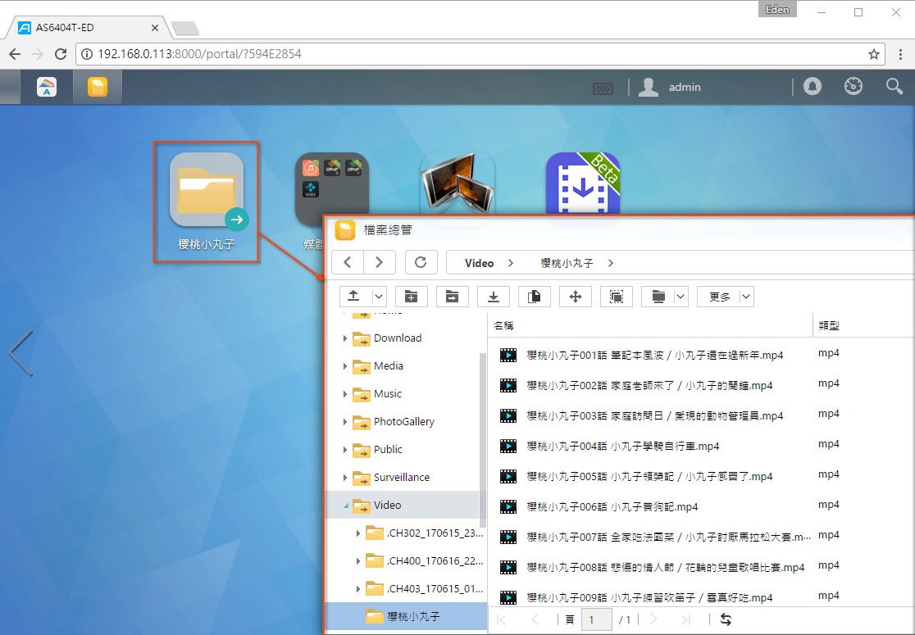The width and height of the screenshot is (915, 635).
Task: Click the copy files toolbar icon
Action: coord(534,297)
